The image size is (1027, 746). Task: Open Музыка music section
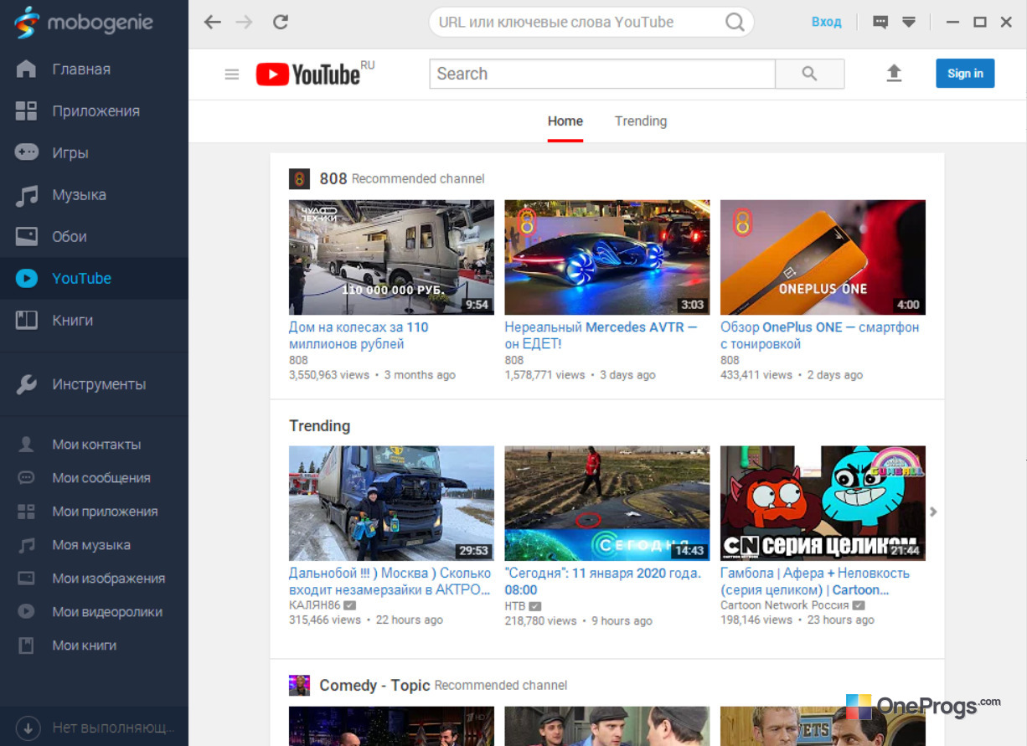click(x=94, y=195)
